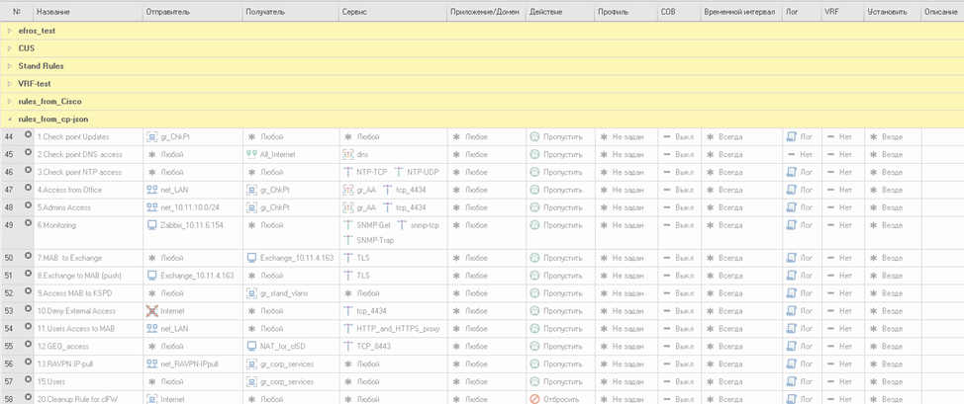Click All_Internet zone icon in rule 45

coord(250,155)
